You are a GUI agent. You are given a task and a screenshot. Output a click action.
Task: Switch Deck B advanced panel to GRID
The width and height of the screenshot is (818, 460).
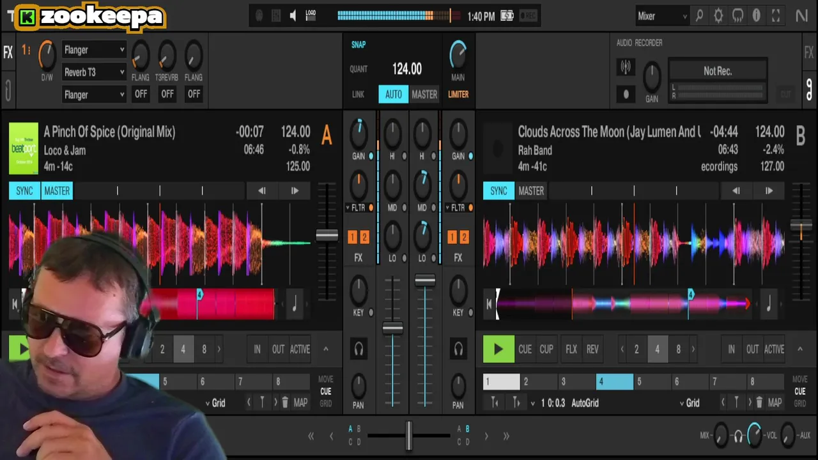coord(800,404)
